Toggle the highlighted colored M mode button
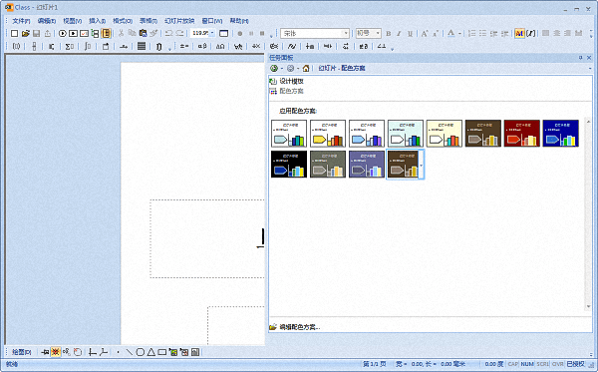598x372 pixels. point(519,34)
